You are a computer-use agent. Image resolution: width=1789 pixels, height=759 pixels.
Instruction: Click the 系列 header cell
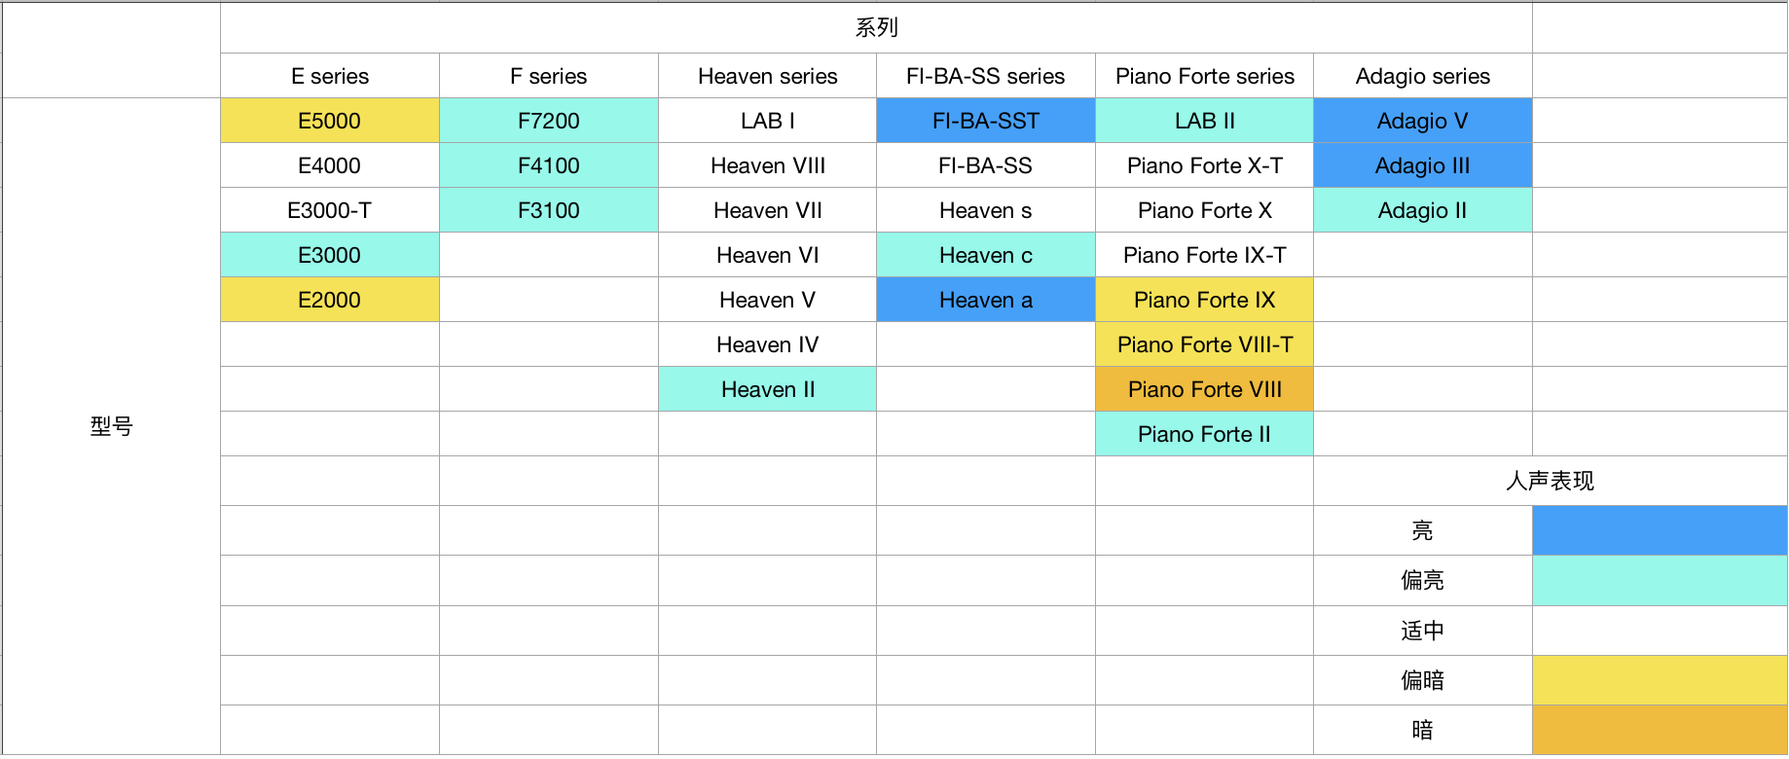tap(876, 27)
